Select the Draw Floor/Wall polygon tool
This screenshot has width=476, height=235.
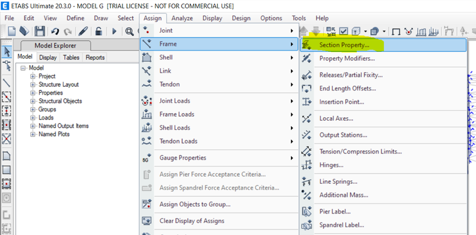pyautogui.click(x=7, y=156)
